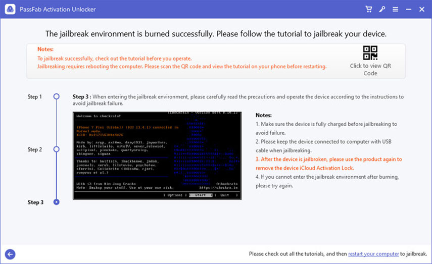Go back using the left arrow icon
This screenshot has width=432, height=264.
(10, 254)
